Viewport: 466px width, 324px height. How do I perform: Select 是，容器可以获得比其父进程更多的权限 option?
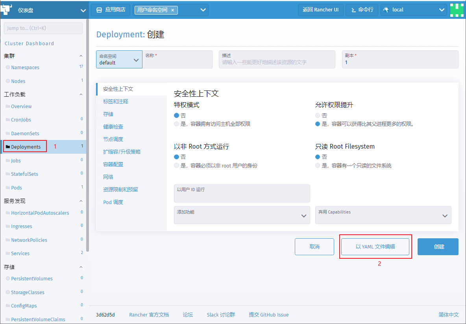318,124
